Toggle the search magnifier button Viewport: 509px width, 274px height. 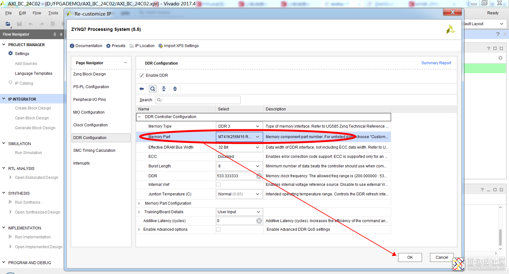(153, 89)
